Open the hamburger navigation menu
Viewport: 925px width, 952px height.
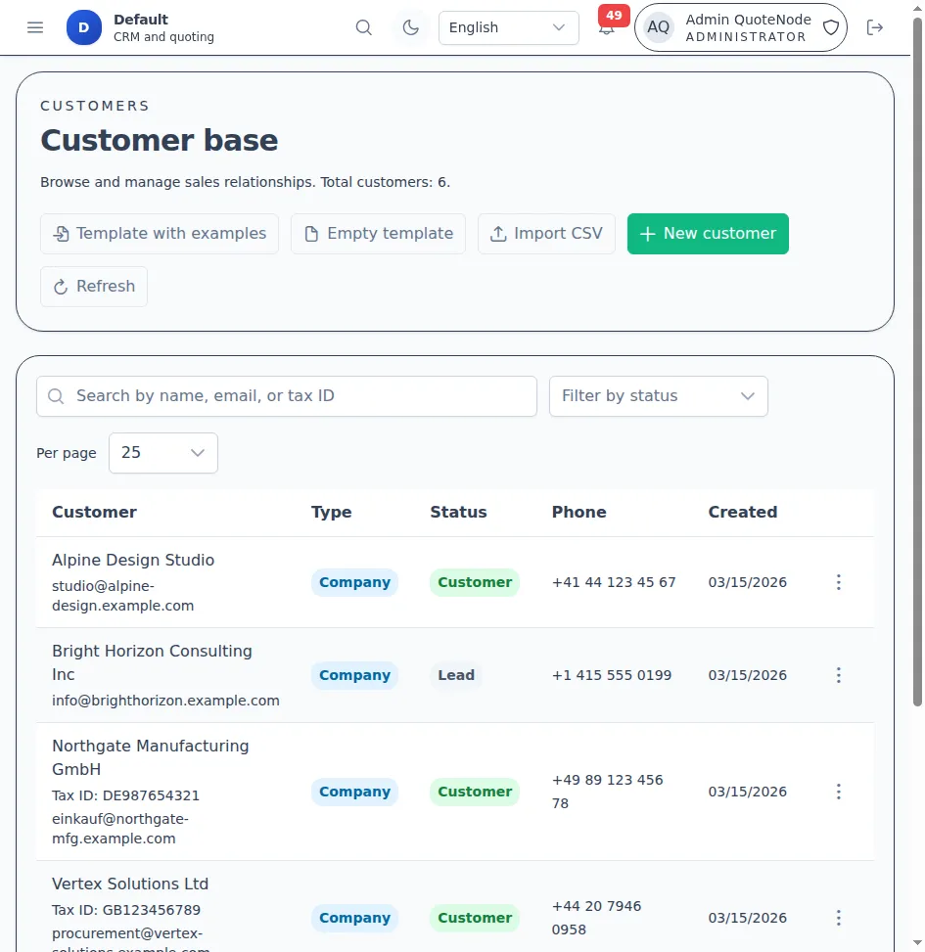click(35, 27)
